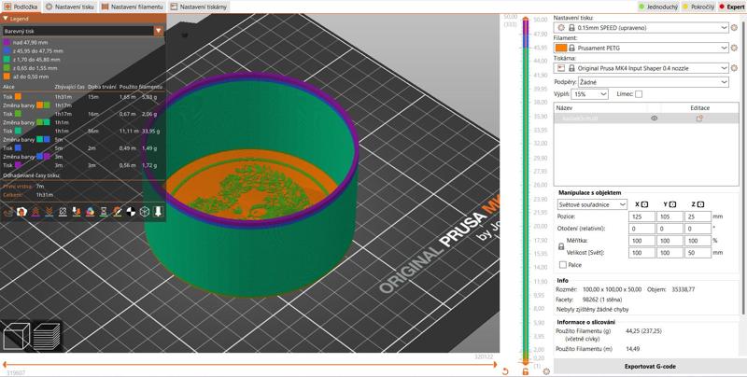
Task: Toggle custom G-code visibility icon
Action: 118,212
